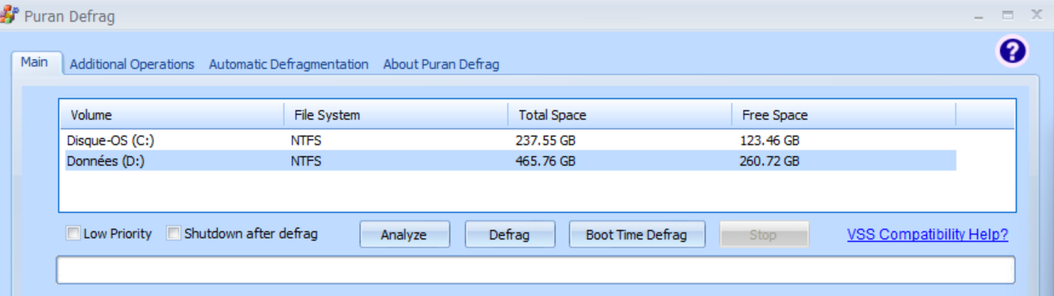Open the About Puran Defrag tab
The height and width of the screenshot is (296, 1054).
(441, 64)
